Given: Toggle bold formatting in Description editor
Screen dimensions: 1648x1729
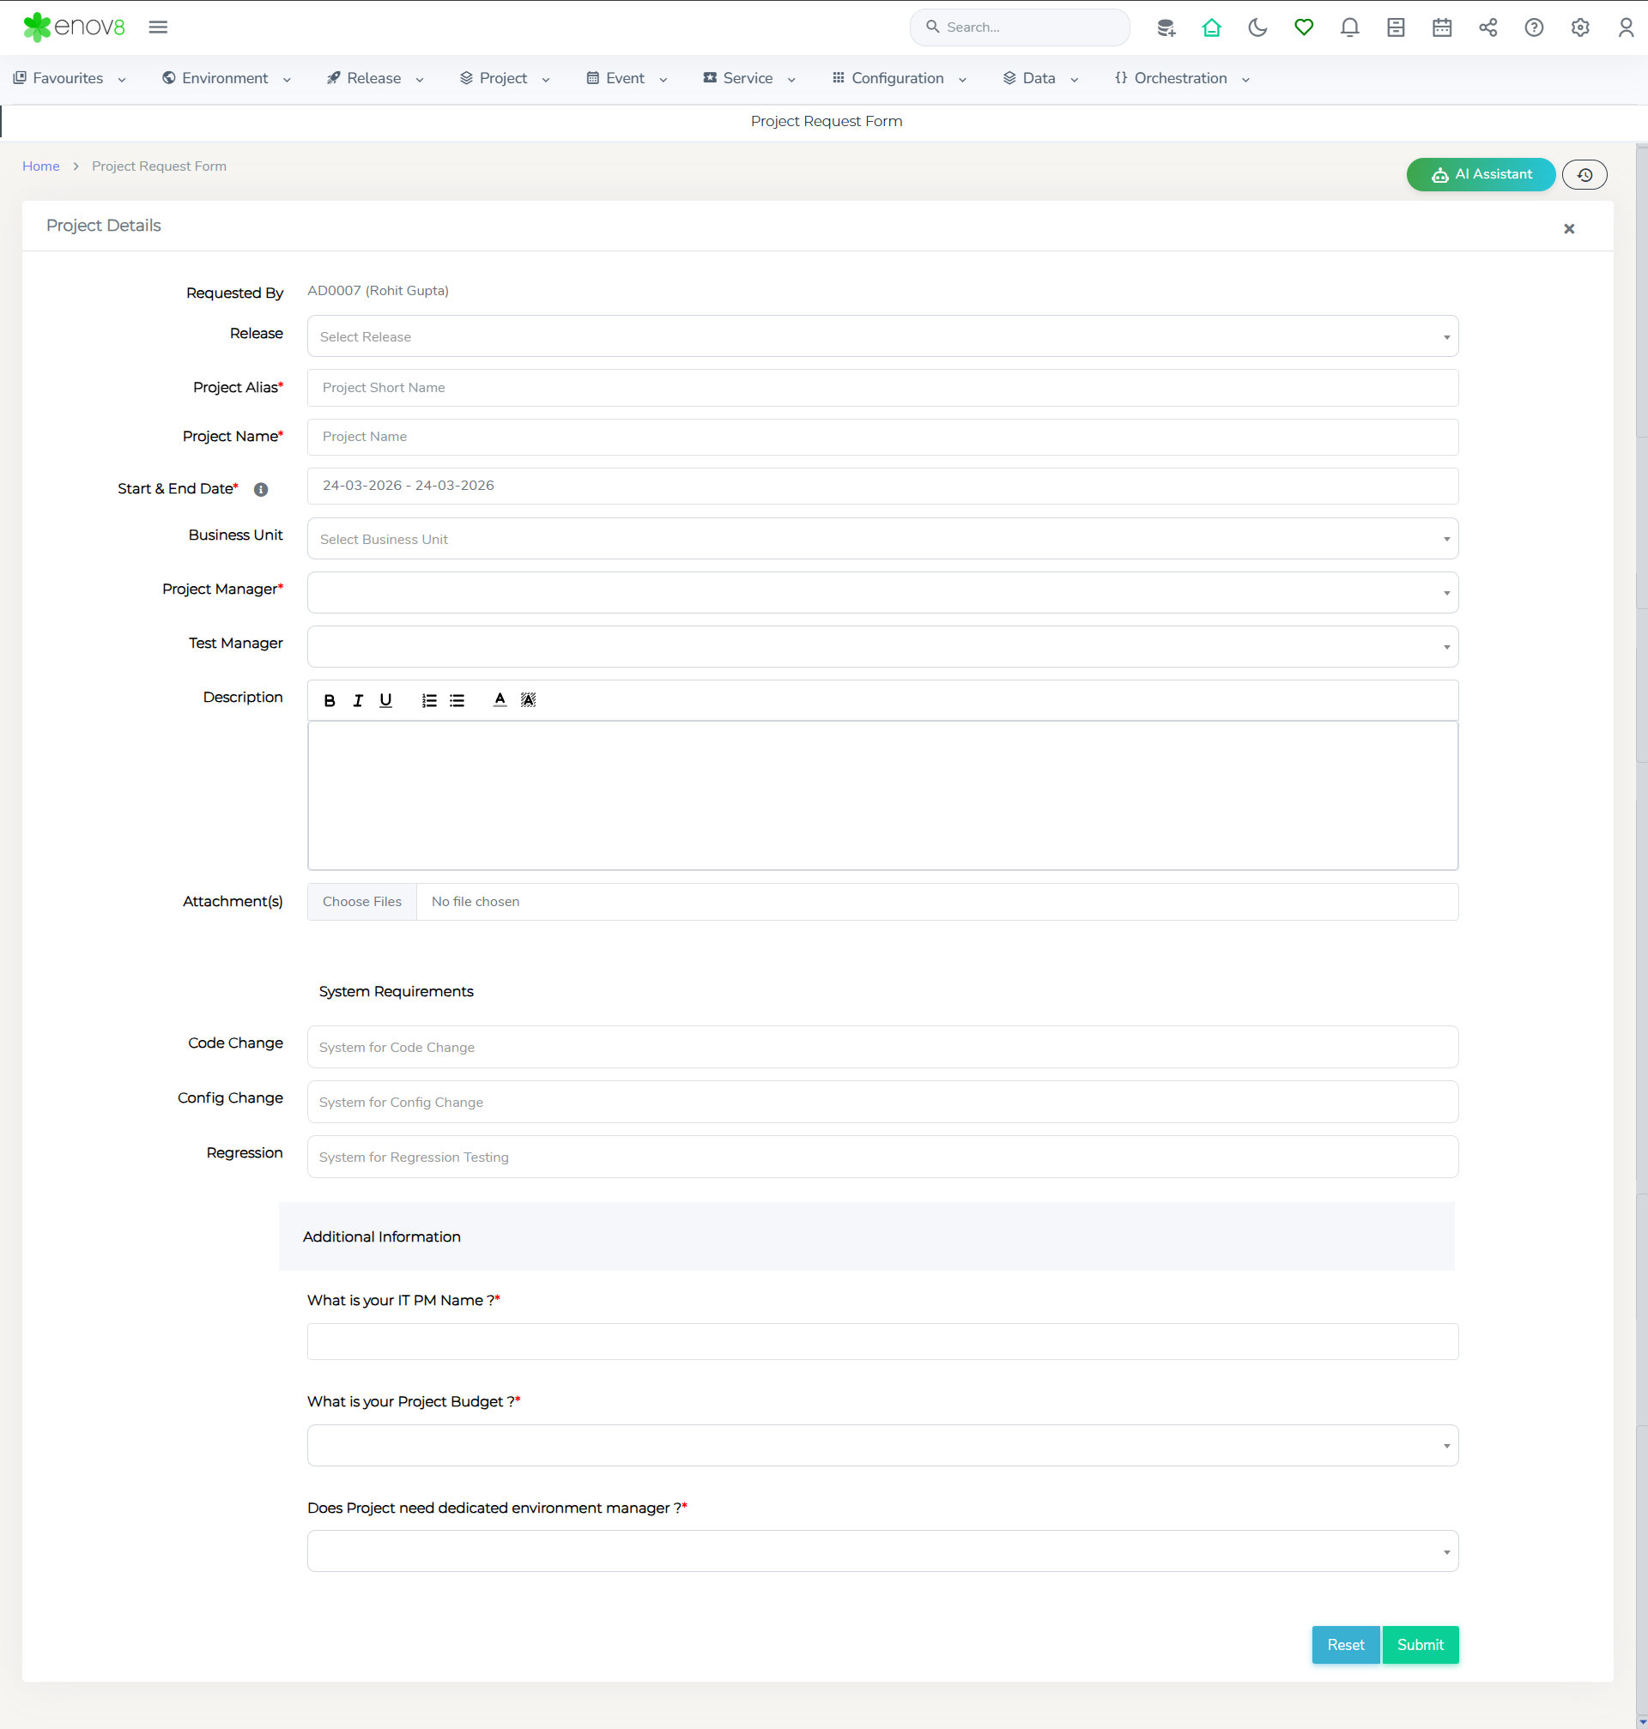Looking at the screenshot, I should [330, 701].
